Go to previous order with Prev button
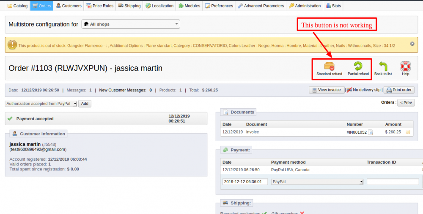 click(x=406, y=102)
